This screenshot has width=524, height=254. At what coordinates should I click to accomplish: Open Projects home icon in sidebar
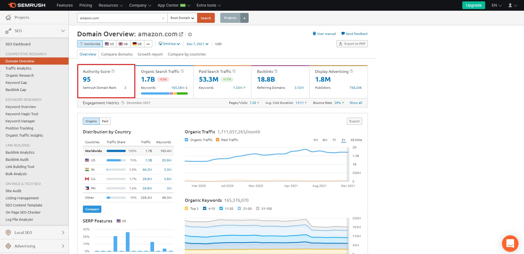pyautogui.click(x=8, y=17)
